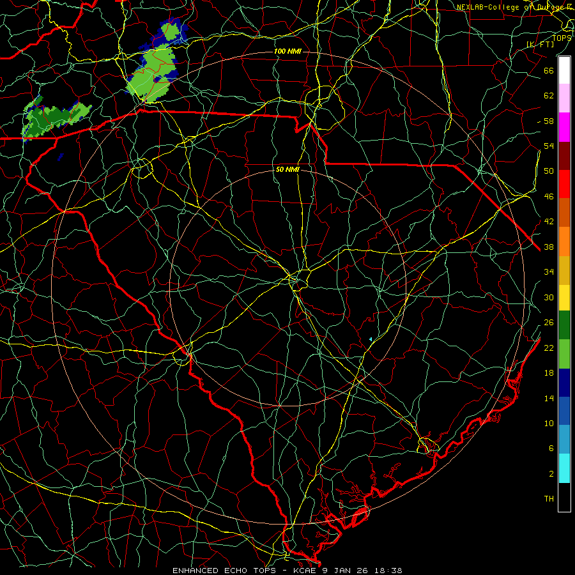Click the '62' legend value
This screenshot has width=575, height=575.
549,95
